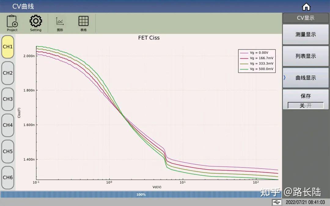This screenshot has height=206, width=330.
Task: Select channel CH3
Action: (x=8, y=99)
